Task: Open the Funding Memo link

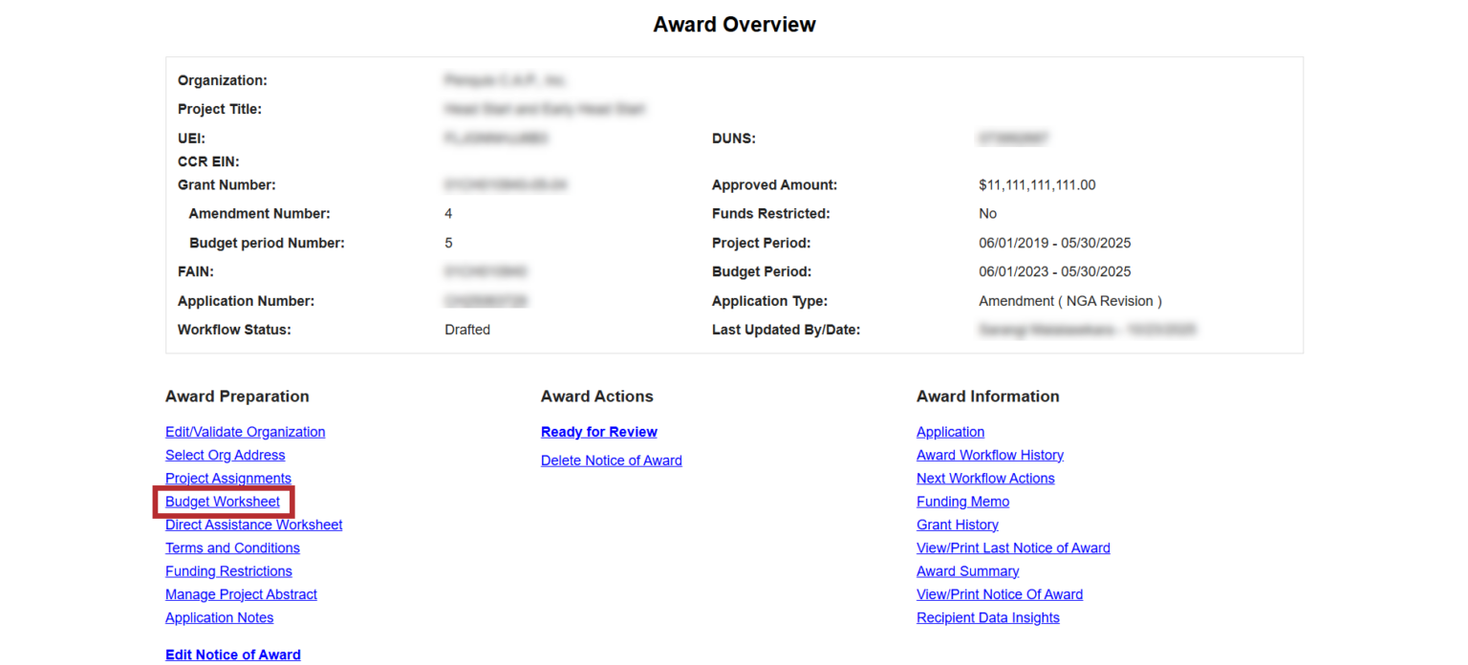Action: tap(962, 502)
